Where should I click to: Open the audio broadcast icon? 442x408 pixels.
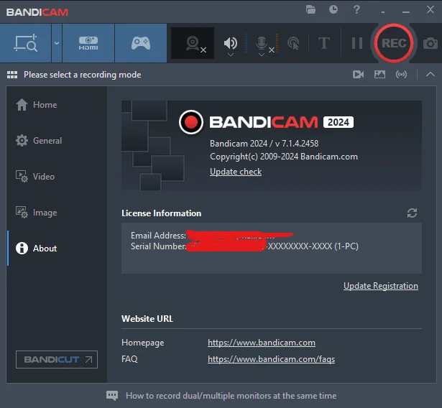(401, 75)
